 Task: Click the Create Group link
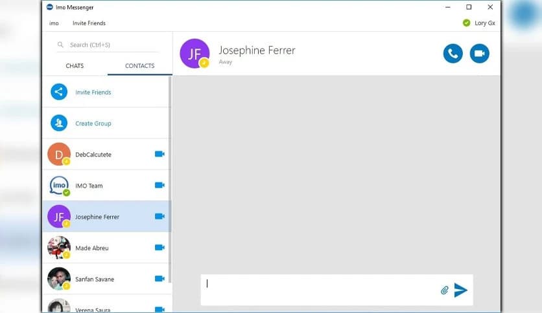tap(93, 124)
